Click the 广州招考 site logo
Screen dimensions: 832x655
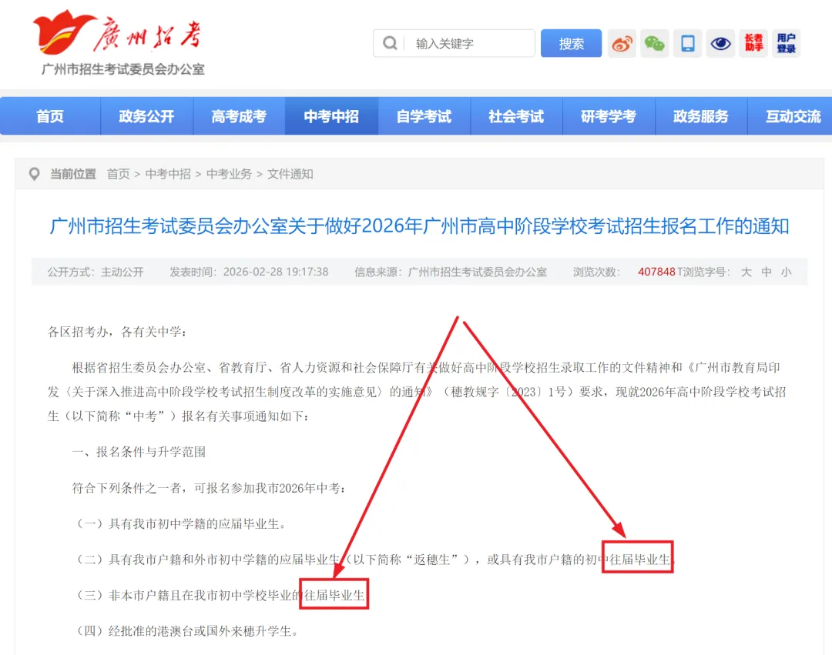(118, 33)
